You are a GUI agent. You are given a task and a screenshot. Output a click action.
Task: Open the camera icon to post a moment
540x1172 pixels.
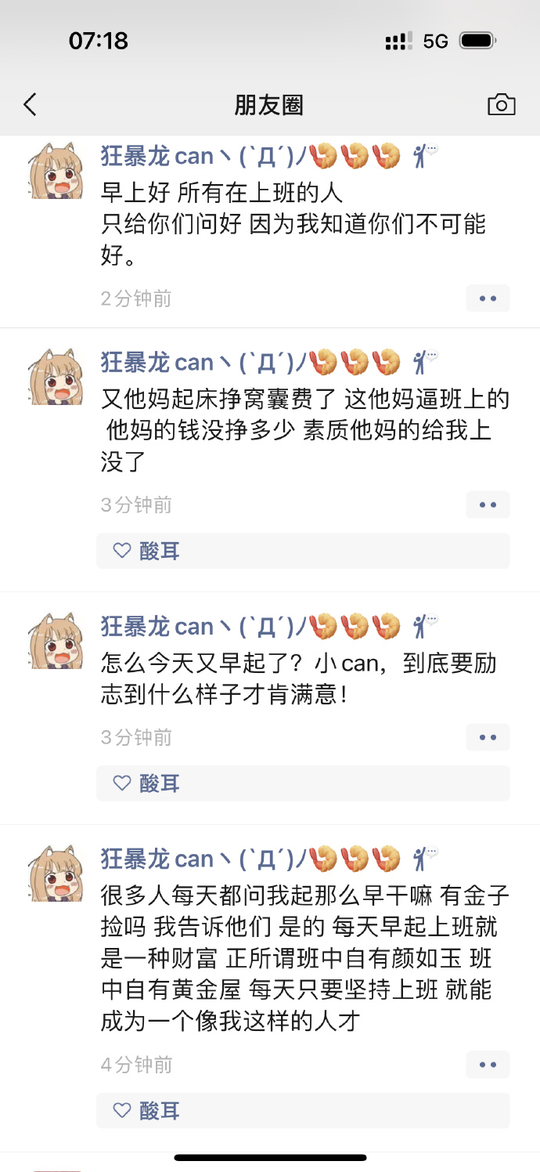coord(501,104)
